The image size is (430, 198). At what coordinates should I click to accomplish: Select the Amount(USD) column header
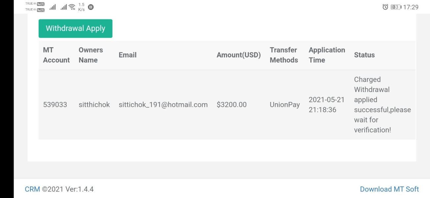(x=239, y=55)
